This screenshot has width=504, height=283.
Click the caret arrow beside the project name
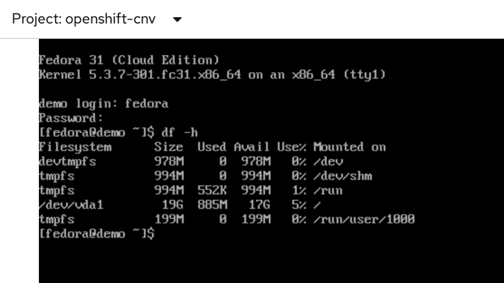[178, 20]
